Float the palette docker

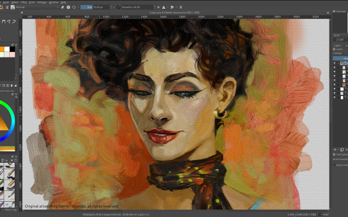[x=13, y=44]
